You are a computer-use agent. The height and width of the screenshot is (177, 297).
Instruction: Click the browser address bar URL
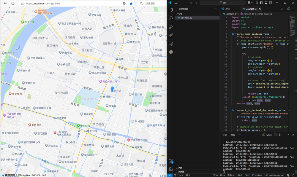click(43, 3)
